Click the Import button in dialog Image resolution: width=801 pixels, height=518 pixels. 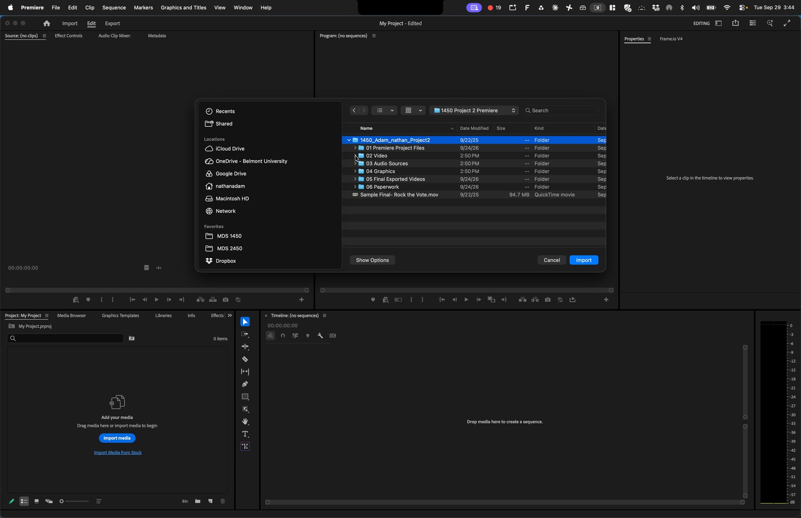[x=584, y=260]
